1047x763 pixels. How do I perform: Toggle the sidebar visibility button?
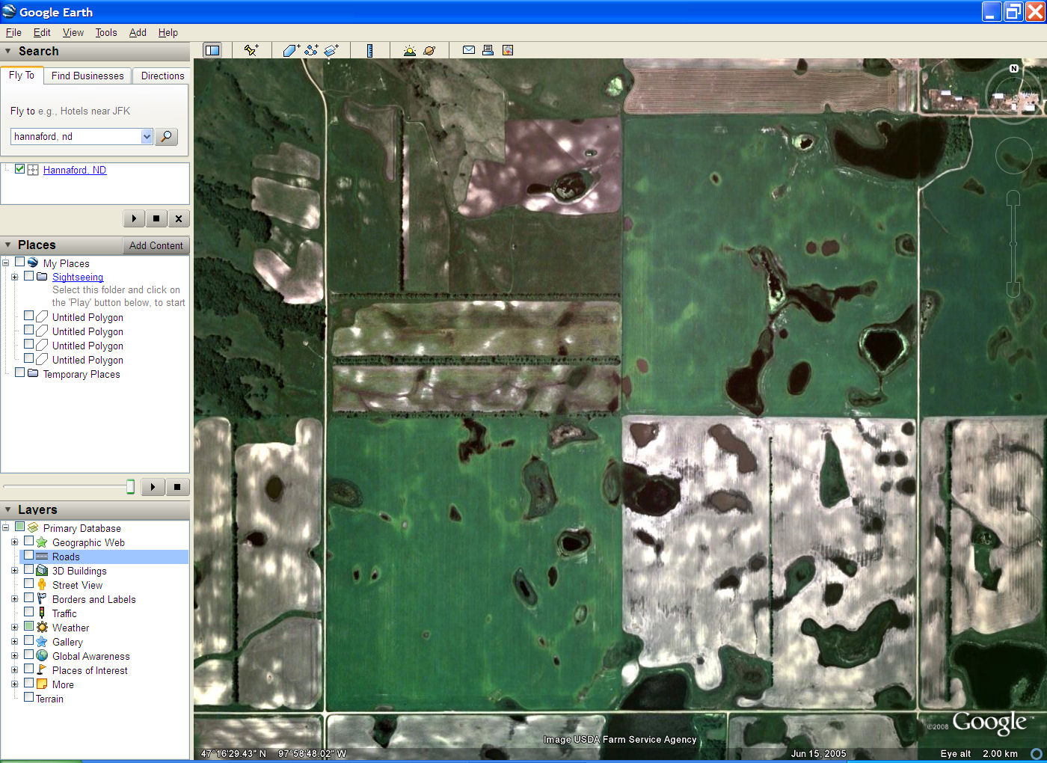212,50
